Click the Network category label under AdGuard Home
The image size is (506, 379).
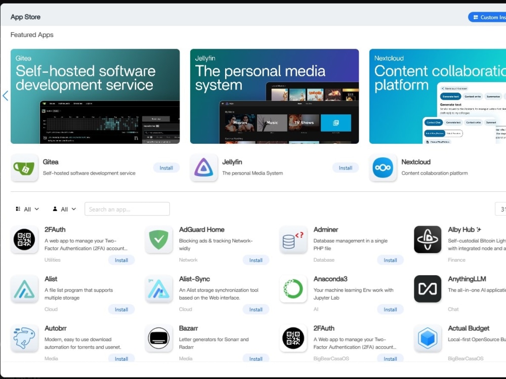tap(188, 260)
